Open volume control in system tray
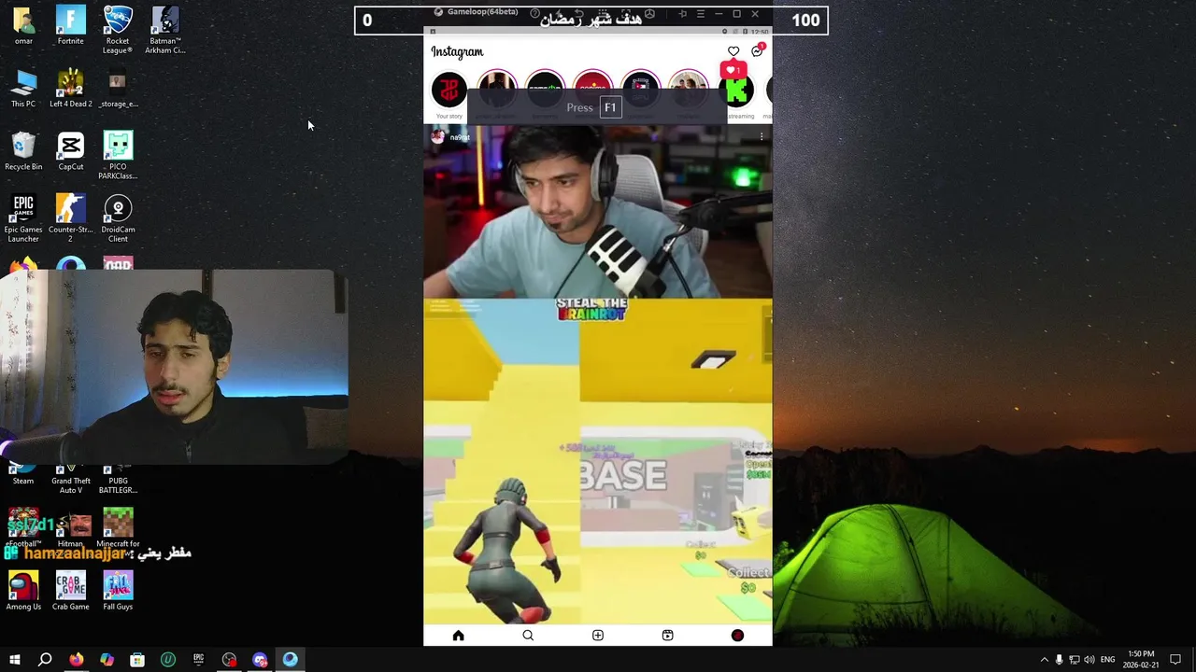The width and height of the screenshot is (1196, 672). tap(1089, 660)
